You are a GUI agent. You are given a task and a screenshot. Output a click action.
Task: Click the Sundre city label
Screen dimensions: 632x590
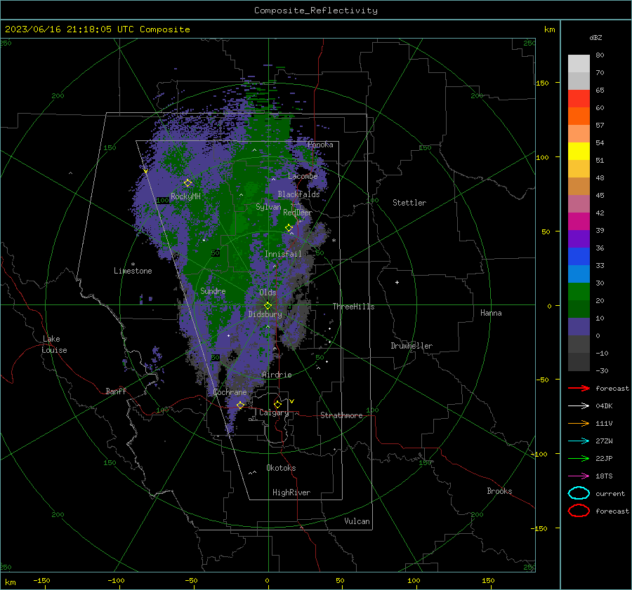point(213,290)
